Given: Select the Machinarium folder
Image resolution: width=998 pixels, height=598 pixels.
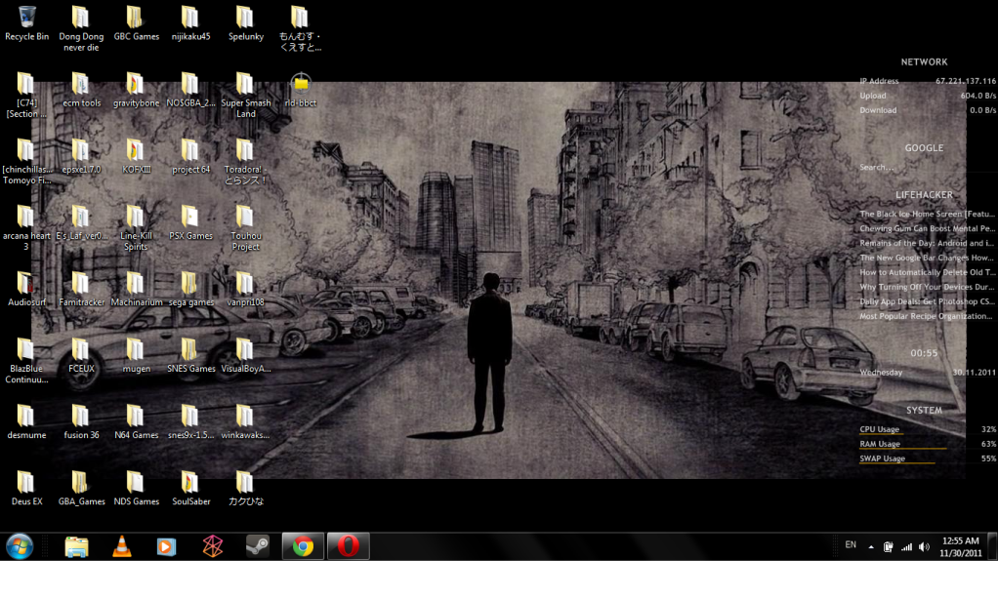Looking at the screenshot, I should 136,289.
